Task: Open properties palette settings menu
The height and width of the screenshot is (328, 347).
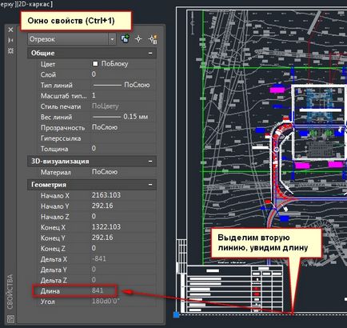Action: (x=10, y=50)
